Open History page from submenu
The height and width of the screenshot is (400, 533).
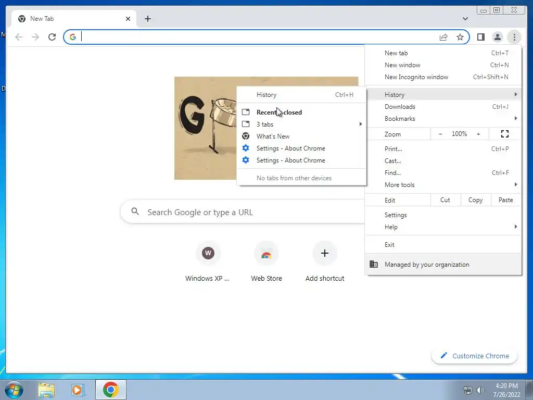(301, 95)
